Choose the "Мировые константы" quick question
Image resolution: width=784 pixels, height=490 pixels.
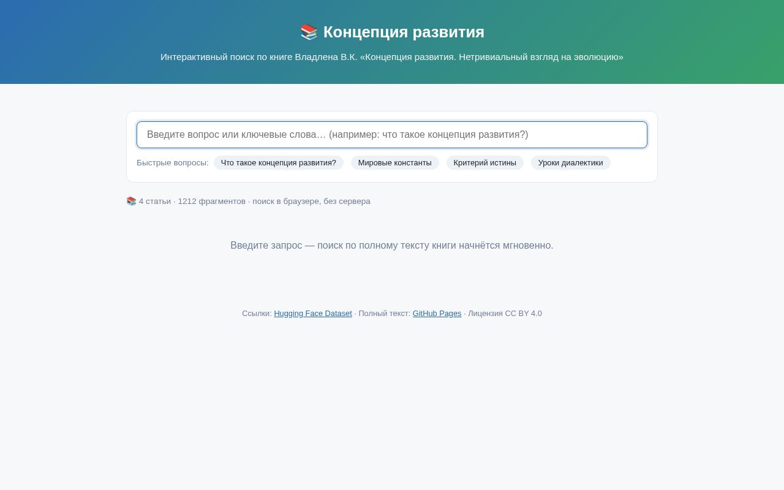pos(395,163)
